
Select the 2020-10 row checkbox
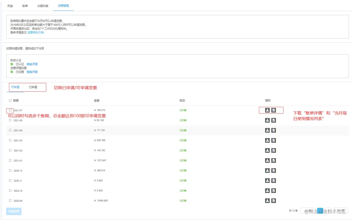[x=10, y=190]
